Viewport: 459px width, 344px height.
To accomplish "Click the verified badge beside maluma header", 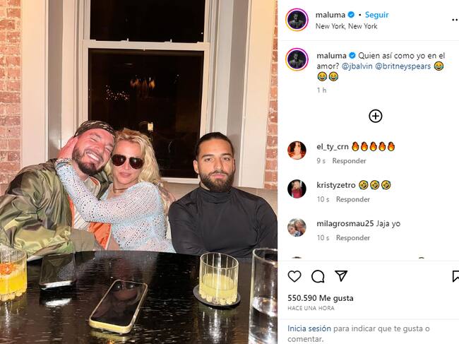I will pyautogui.click(x=351, y=14).
